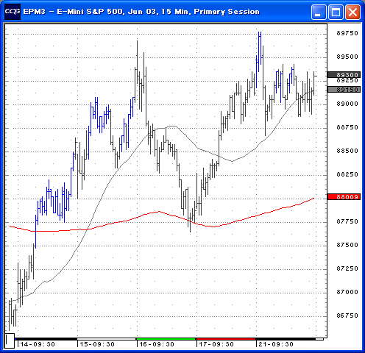
Task: Maximize the E-Mini S&P 500 chart window
Action: pos(336,12)
